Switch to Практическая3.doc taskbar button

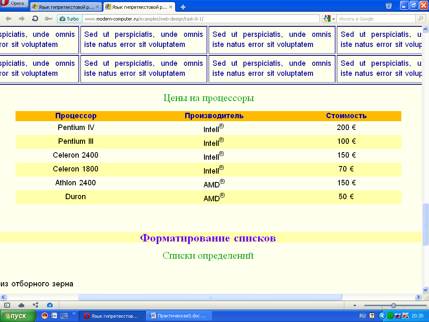pos(180,316)
